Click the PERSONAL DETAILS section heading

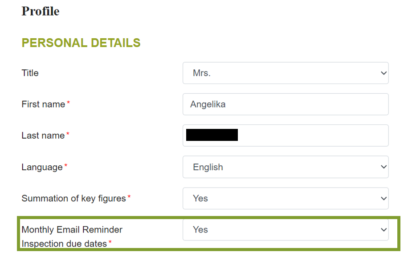81,43
